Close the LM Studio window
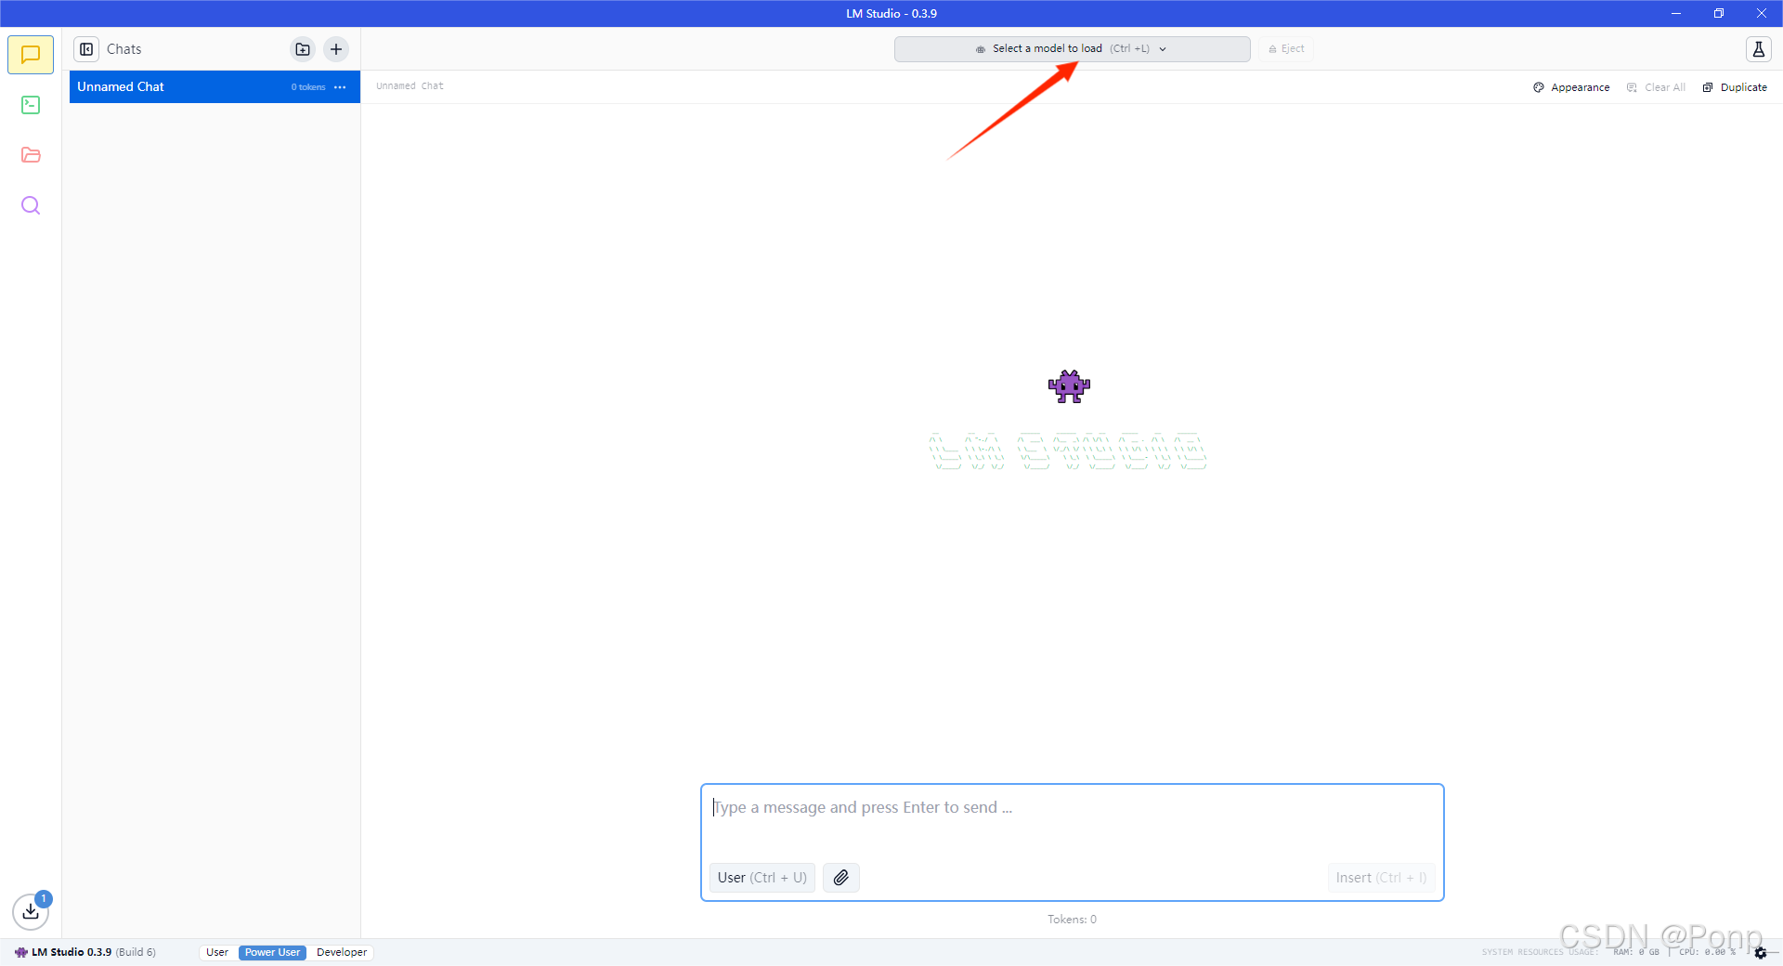This screenshot has width=1783, height=966. pyautogui.click(x=1762, y=13)
